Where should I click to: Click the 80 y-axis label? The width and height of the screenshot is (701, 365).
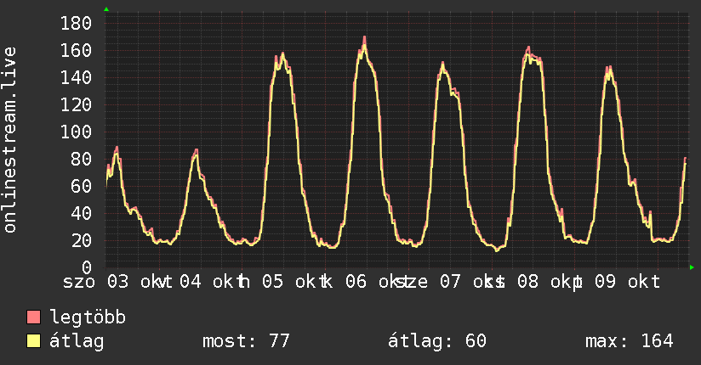tap(82, 160)
